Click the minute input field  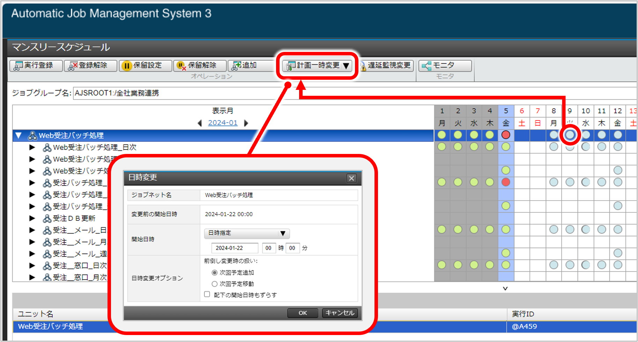tap(292, 248)
